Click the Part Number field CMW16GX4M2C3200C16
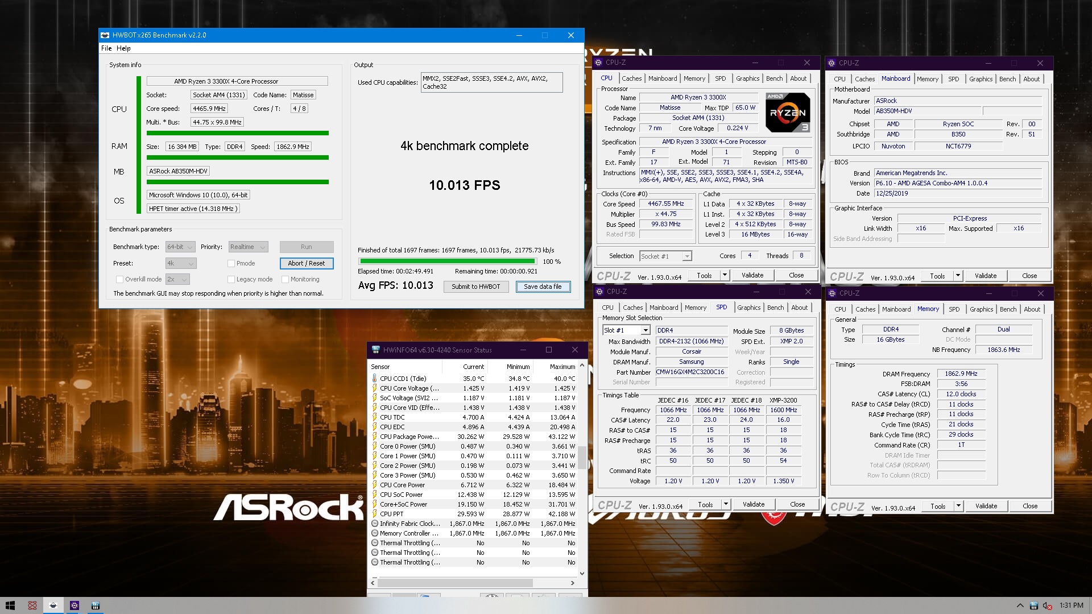Viewport: 1092px width, 614px height. [x=691, y=372]
